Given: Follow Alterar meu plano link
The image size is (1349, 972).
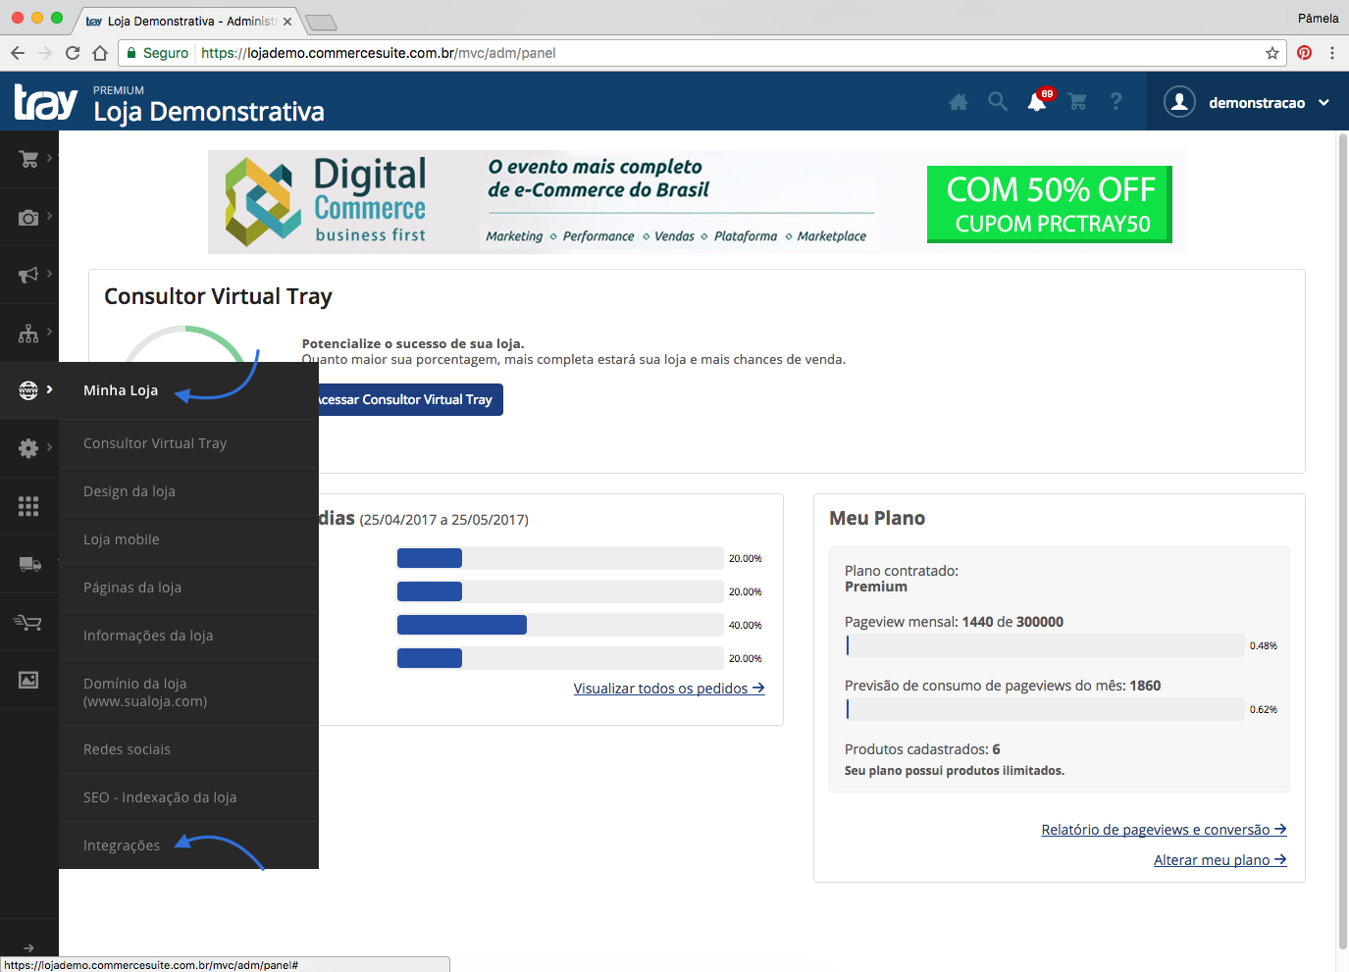Looking at the screenshot, I should click(x=1220, y=860).
